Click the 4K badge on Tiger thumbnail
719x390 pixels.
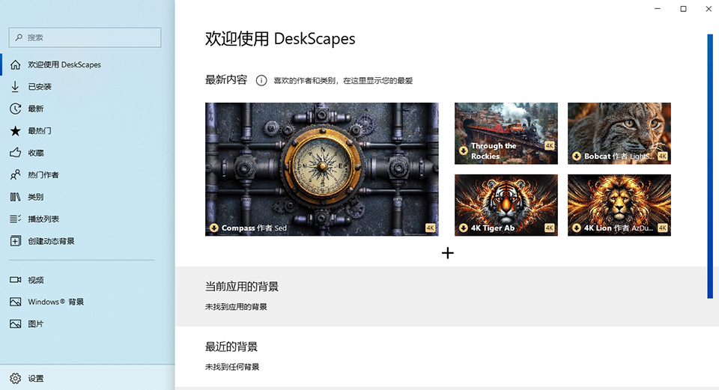[549, 228]
